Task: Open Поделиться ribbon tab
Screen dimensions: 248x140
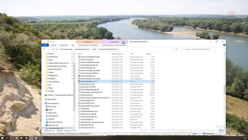Action: (x=64, y=45)
